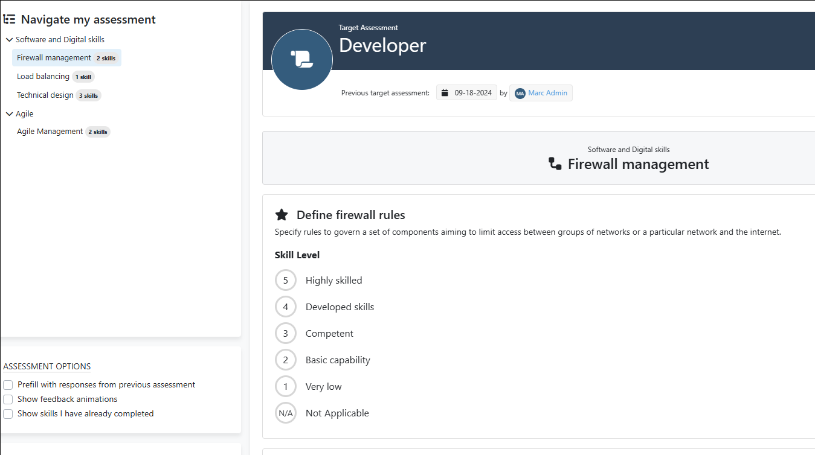
Task: Mark the skill as N/A Not Applicable
Action: pyautogui.click(x=286, y=413)
